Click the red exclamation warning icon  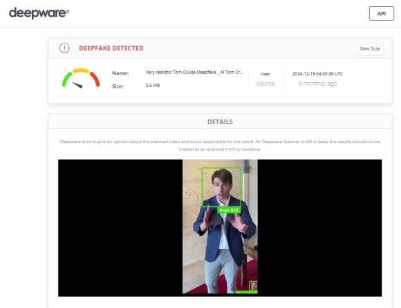coord(64,48)
